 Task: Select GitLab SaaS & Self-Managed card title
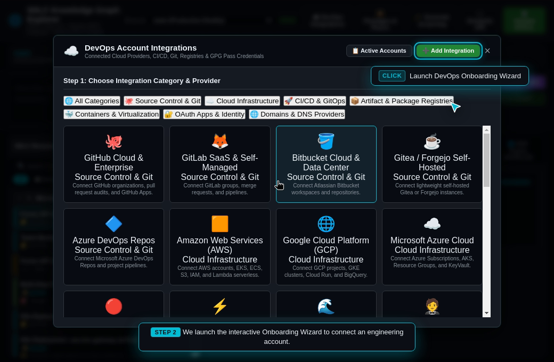220,162
